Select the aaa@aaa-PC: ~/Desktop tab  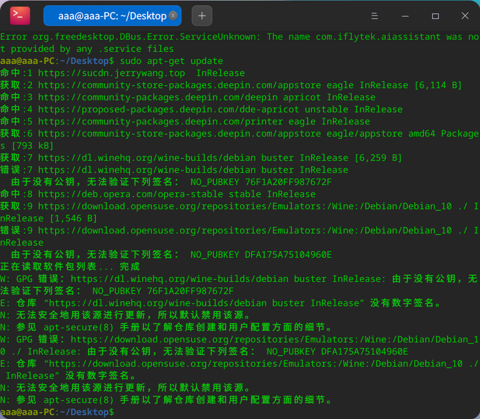112,16
